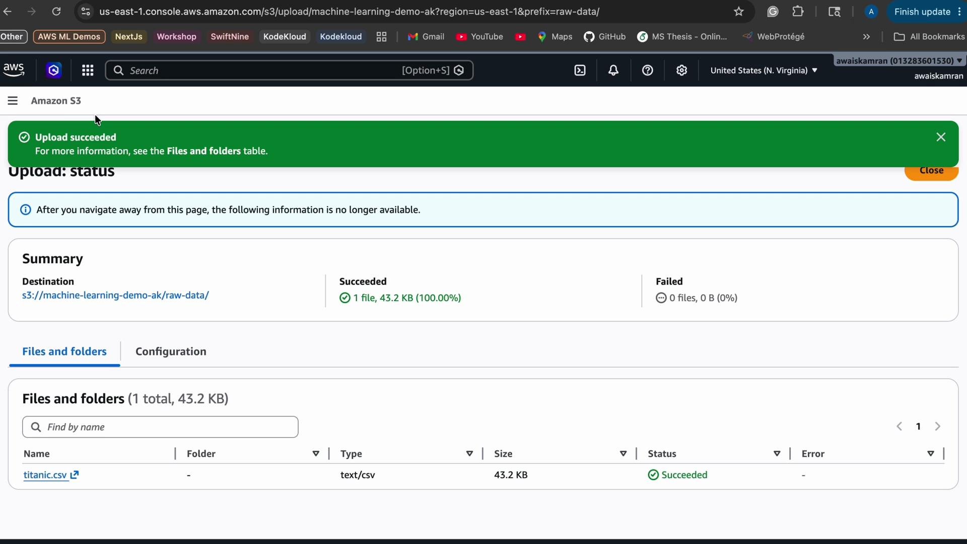Open the WebProtégé bookmark
This screenshot has height=544, width=967.
774,37
